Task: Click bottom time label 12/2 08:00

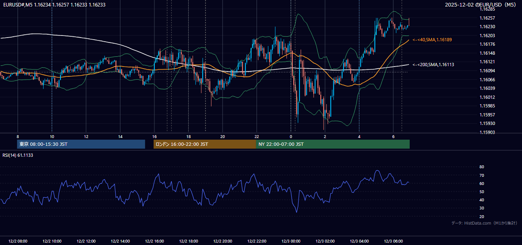Action: [x=18, y=241]
